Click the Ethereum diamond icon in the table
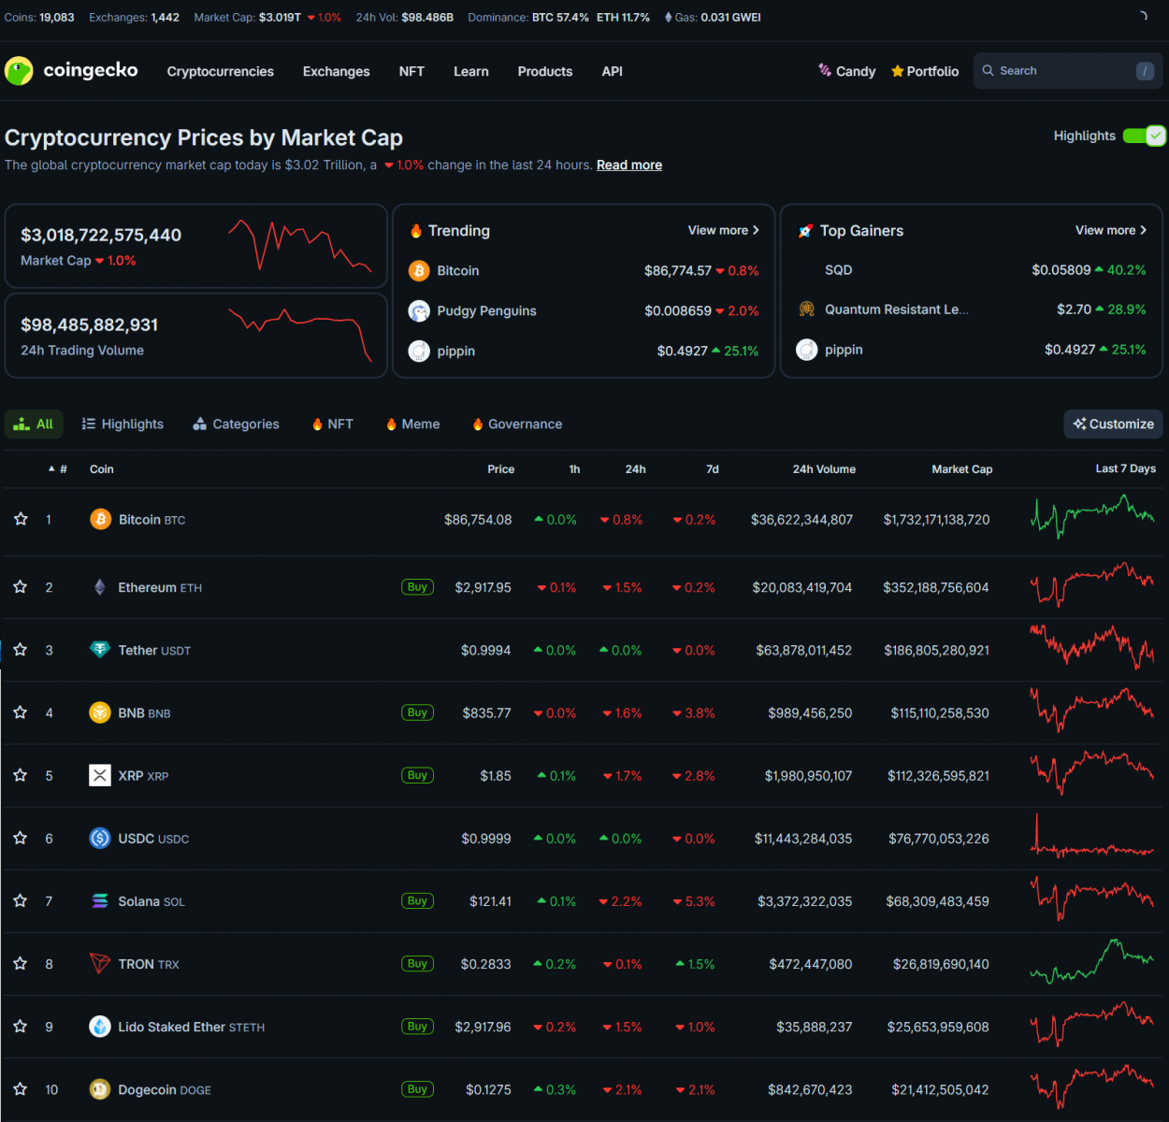1169x1122 pixels. coord(100,587)
